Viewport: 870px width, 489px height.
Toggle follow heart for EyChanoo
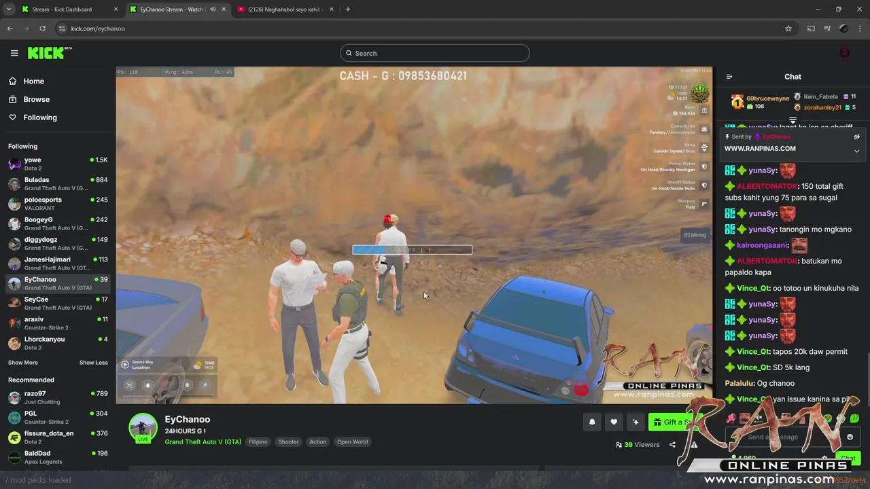coord(614,422)
